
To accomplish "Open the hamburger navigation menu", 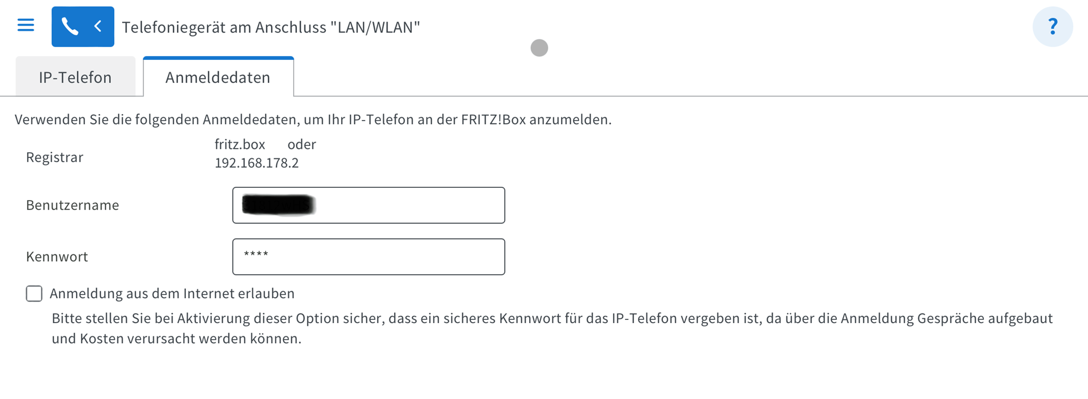I will 25,25.
